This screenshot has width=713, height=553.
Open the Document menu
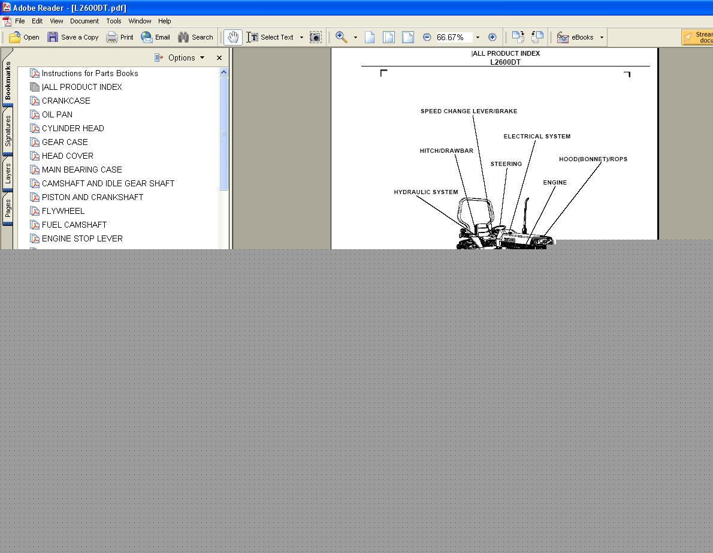[x=84, y=21]
